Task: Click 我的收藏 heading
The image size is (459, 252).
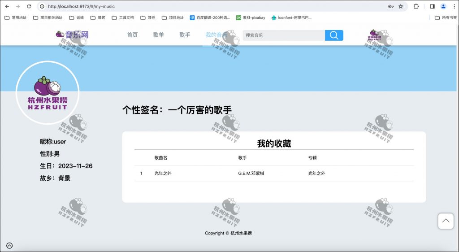Action: pos(274,143)
